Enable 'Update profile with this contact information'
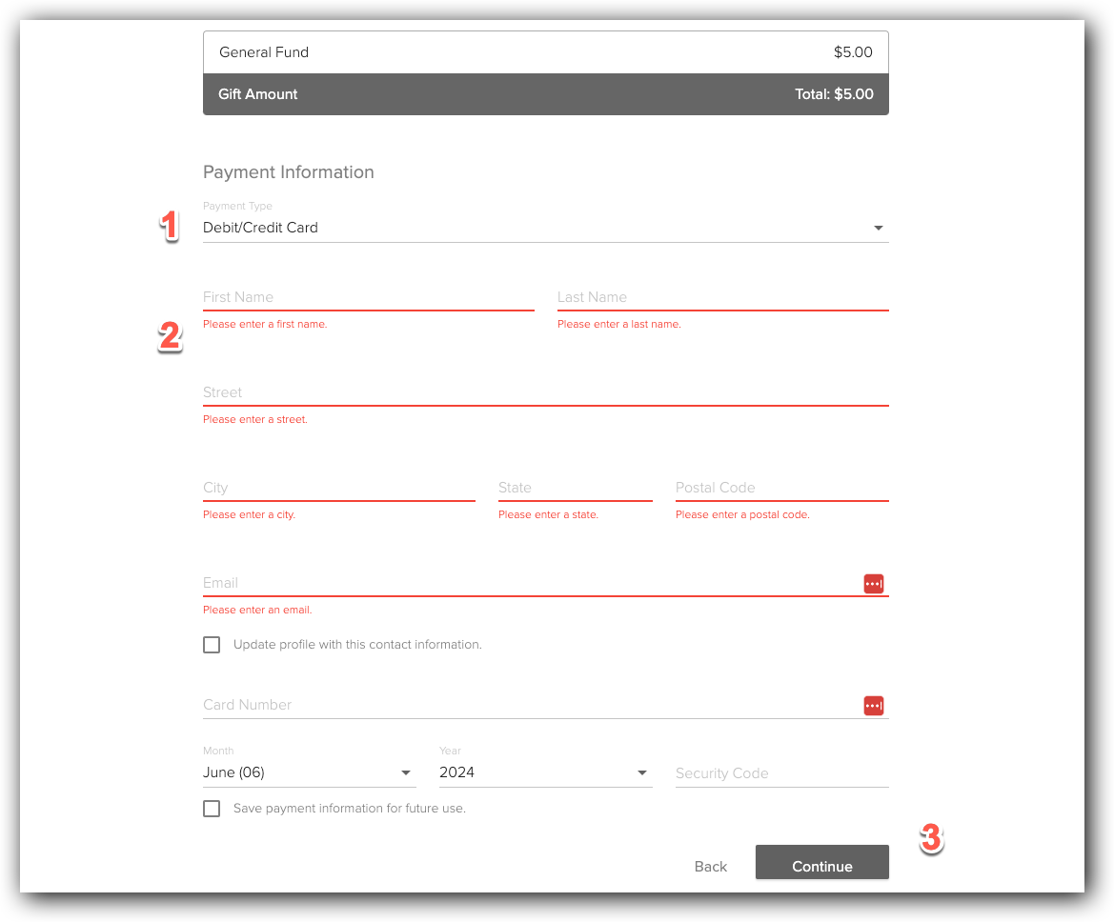This screenshot has height=922, width=1114. pos(212,645)
